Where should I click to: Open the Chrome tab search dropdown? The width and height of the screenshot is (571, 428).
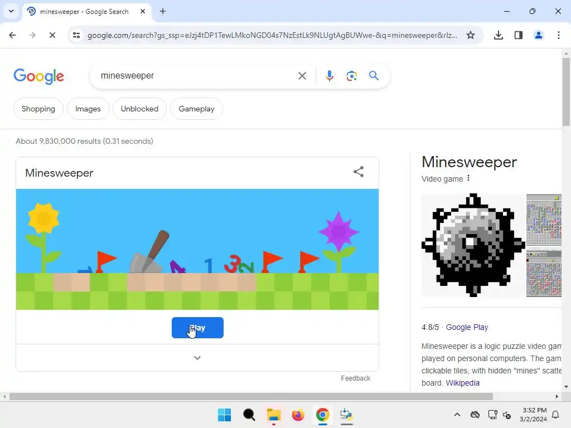pos(11,11)
